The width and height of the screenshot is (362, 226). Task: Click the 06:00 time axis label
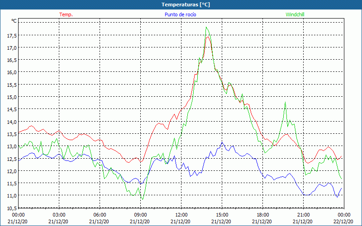point(100,215)
